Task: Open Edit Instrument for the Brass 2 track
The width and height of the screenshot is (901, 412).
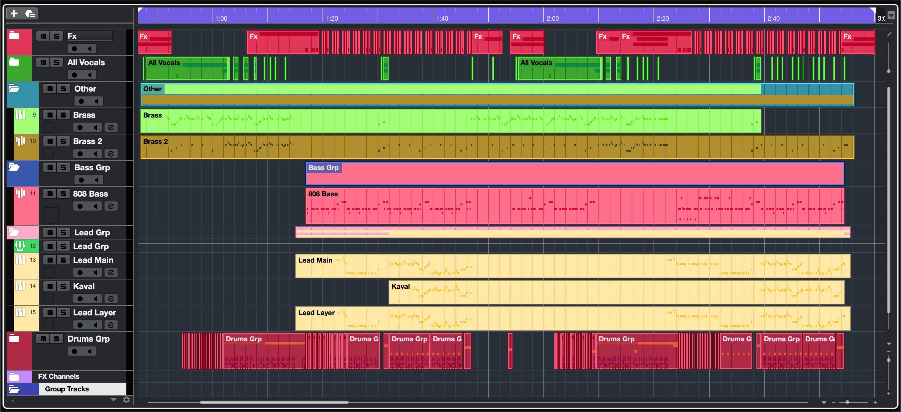Action: pyautogui.click(x=111, y=154)
